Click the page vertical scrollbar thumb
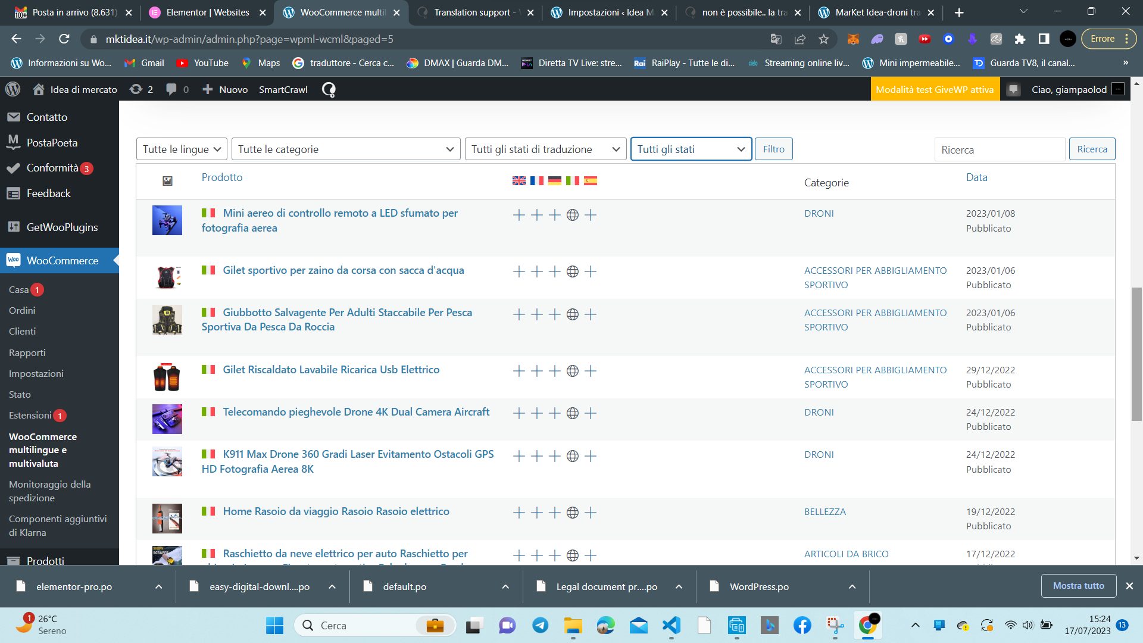Screen dimensions: 1143x643 (1136, 354)
